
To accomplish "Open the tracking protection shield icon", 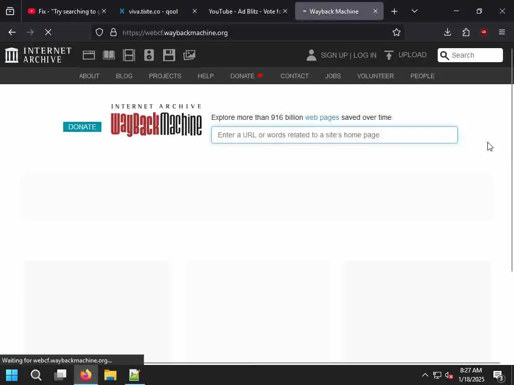I will click(99, 33).
